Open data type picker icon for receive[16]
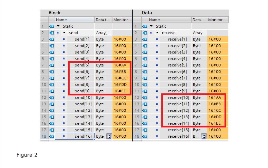Viewport: 268px width, 168px height. [203, 136]
